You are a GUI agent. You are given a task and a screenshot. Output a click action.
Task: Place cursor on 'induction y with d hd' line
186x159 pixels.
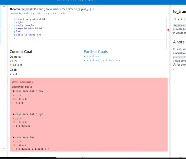pyautogui.click(x=30, y=19)
